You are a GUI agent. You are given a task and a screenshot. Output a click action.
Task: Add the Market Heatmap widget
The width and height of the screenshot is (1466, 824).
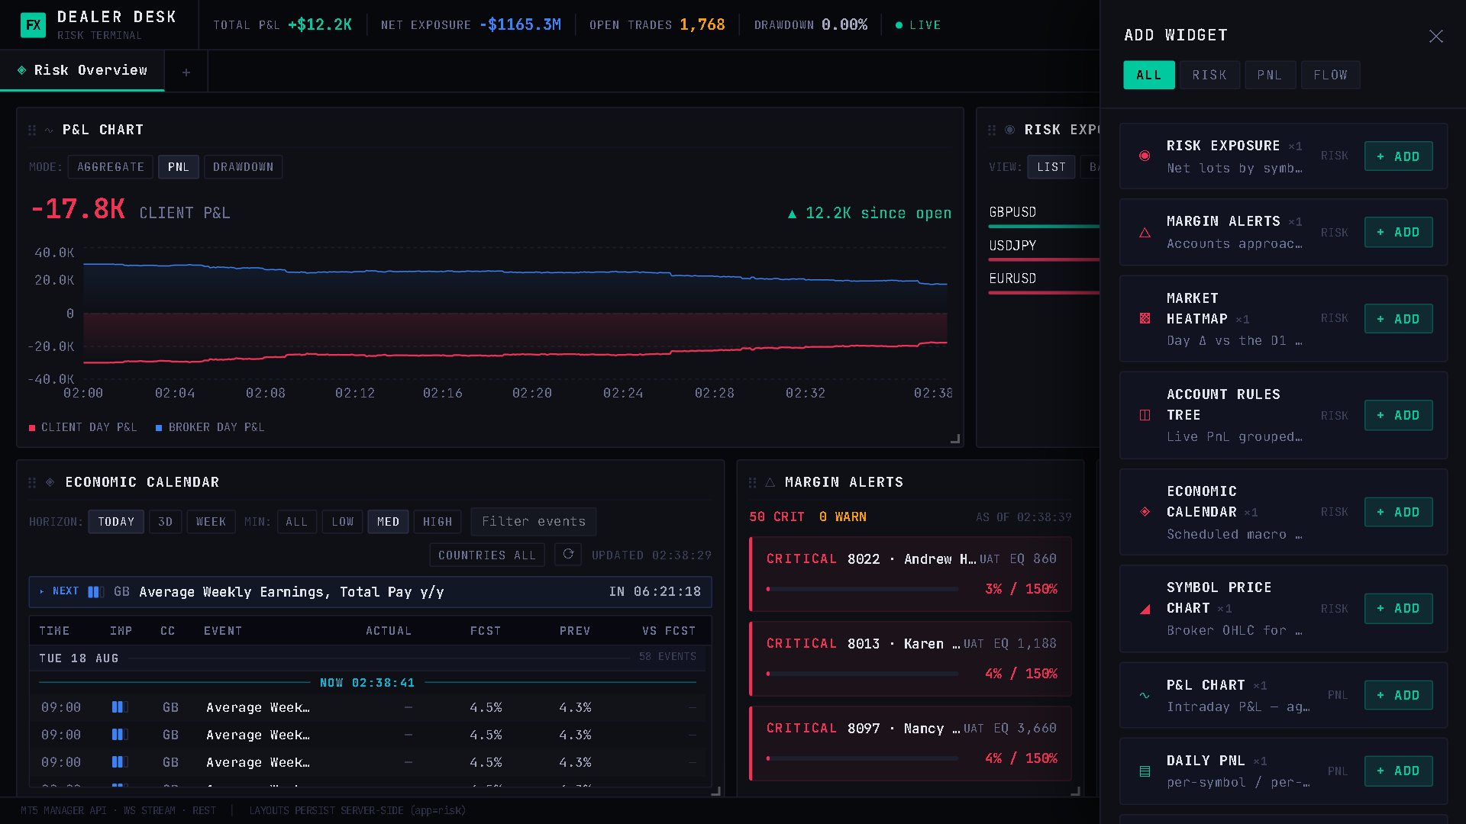pyautogui.click(x=1398, y=319)
